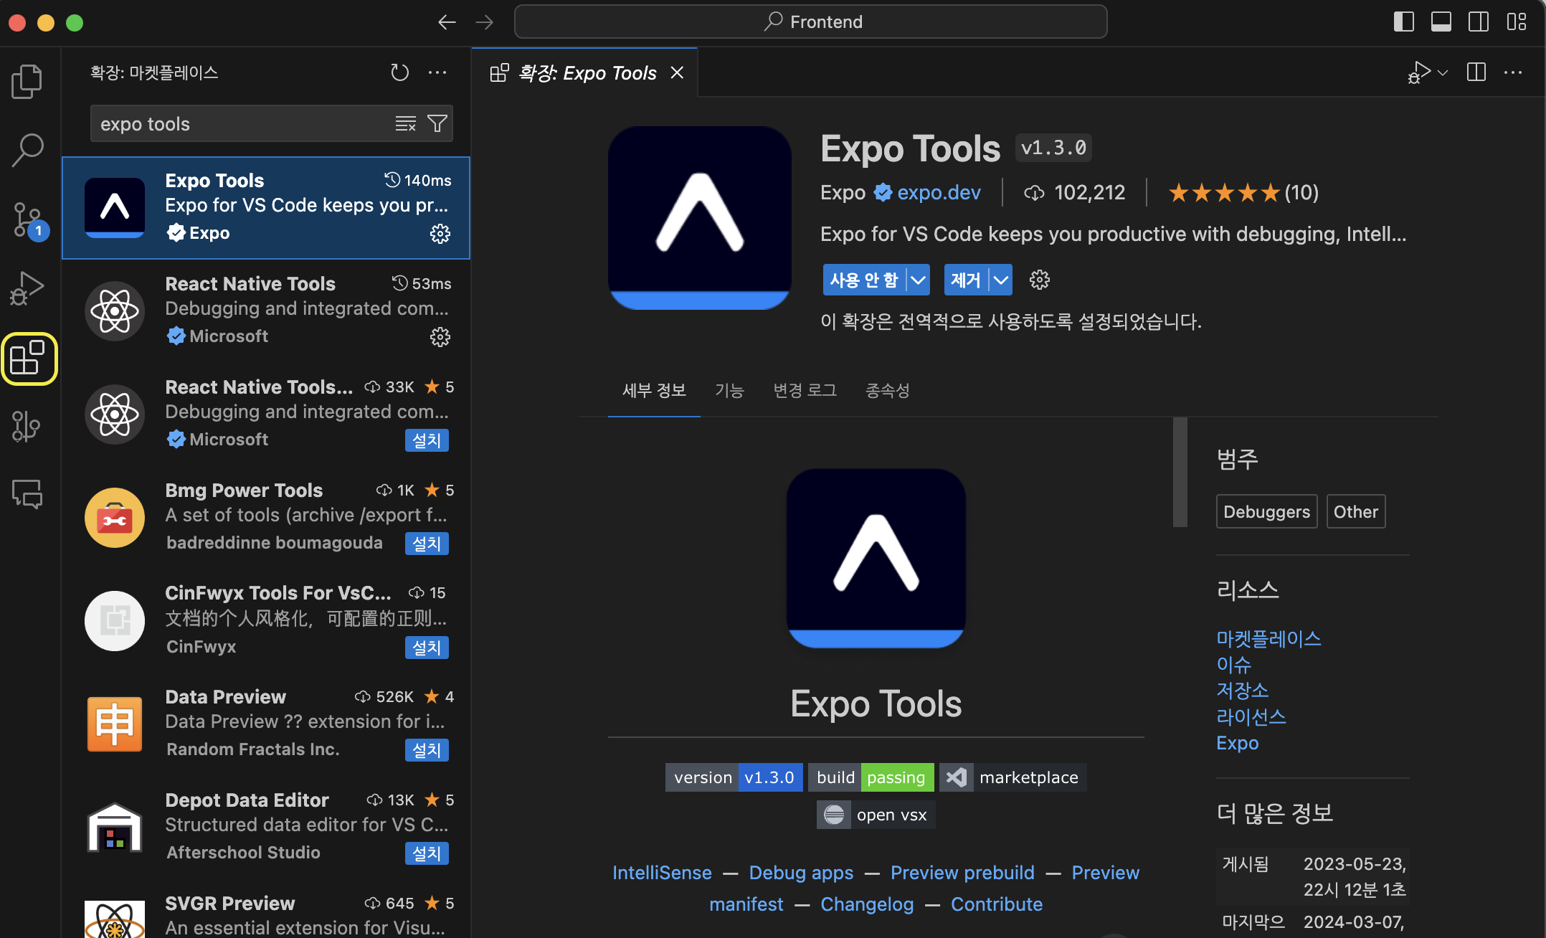
Task: Toggle secondary side bar layout button
Action: click(1478, 22)
